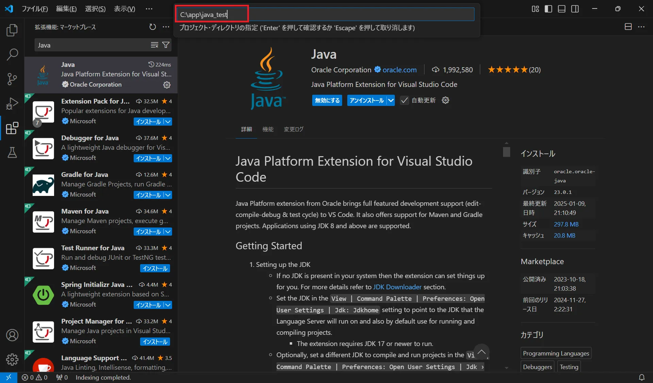Install Test Runner for Java
This screenshot has width=653, height=383.
pos(155,268)
